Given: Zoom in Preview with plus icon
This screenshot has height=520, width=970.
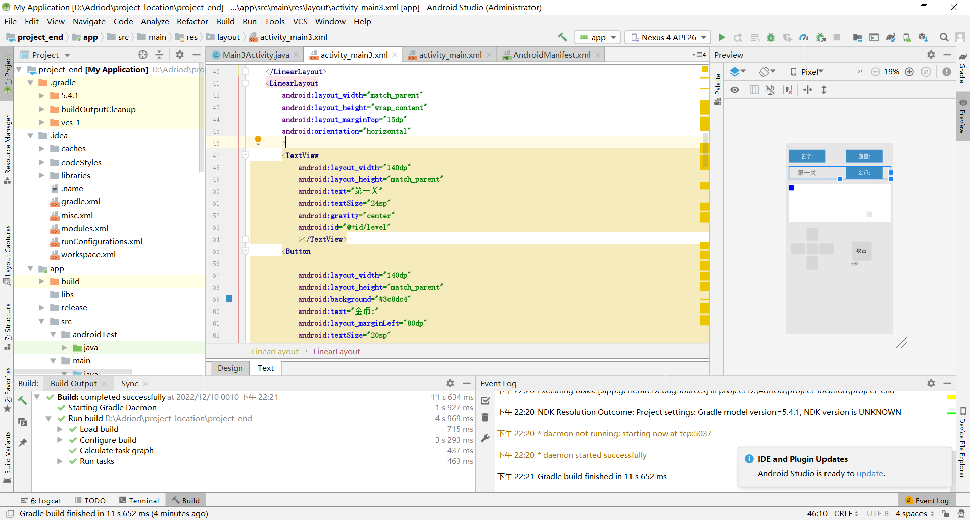Looking at the screenshot, I should pyautogui.click(x=909, y=72).
